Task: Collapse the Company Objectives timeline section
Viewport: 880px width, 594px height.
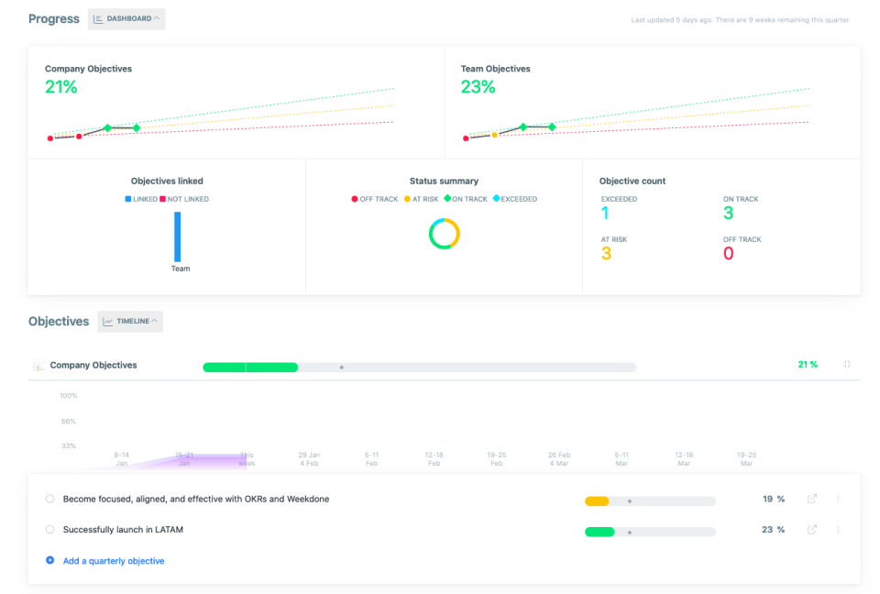Action: 847,364
